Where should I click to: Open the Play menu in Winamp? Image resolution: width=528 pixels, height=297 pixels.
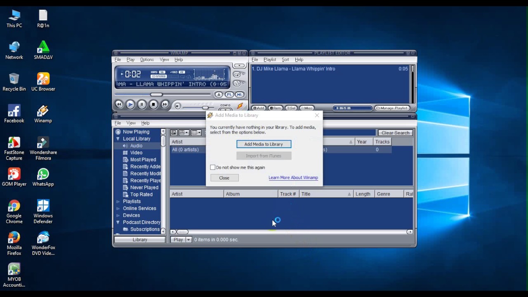(130, 60)
